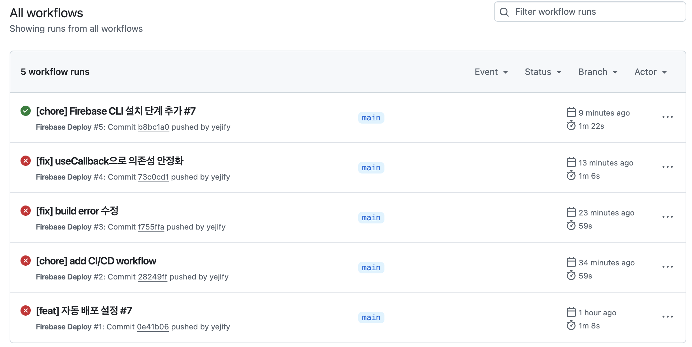The width and height of the screenshot is (692, 347).
Task: Open the '[chore] add CI/CD workflow' run
Action: (x=96, y=261)
